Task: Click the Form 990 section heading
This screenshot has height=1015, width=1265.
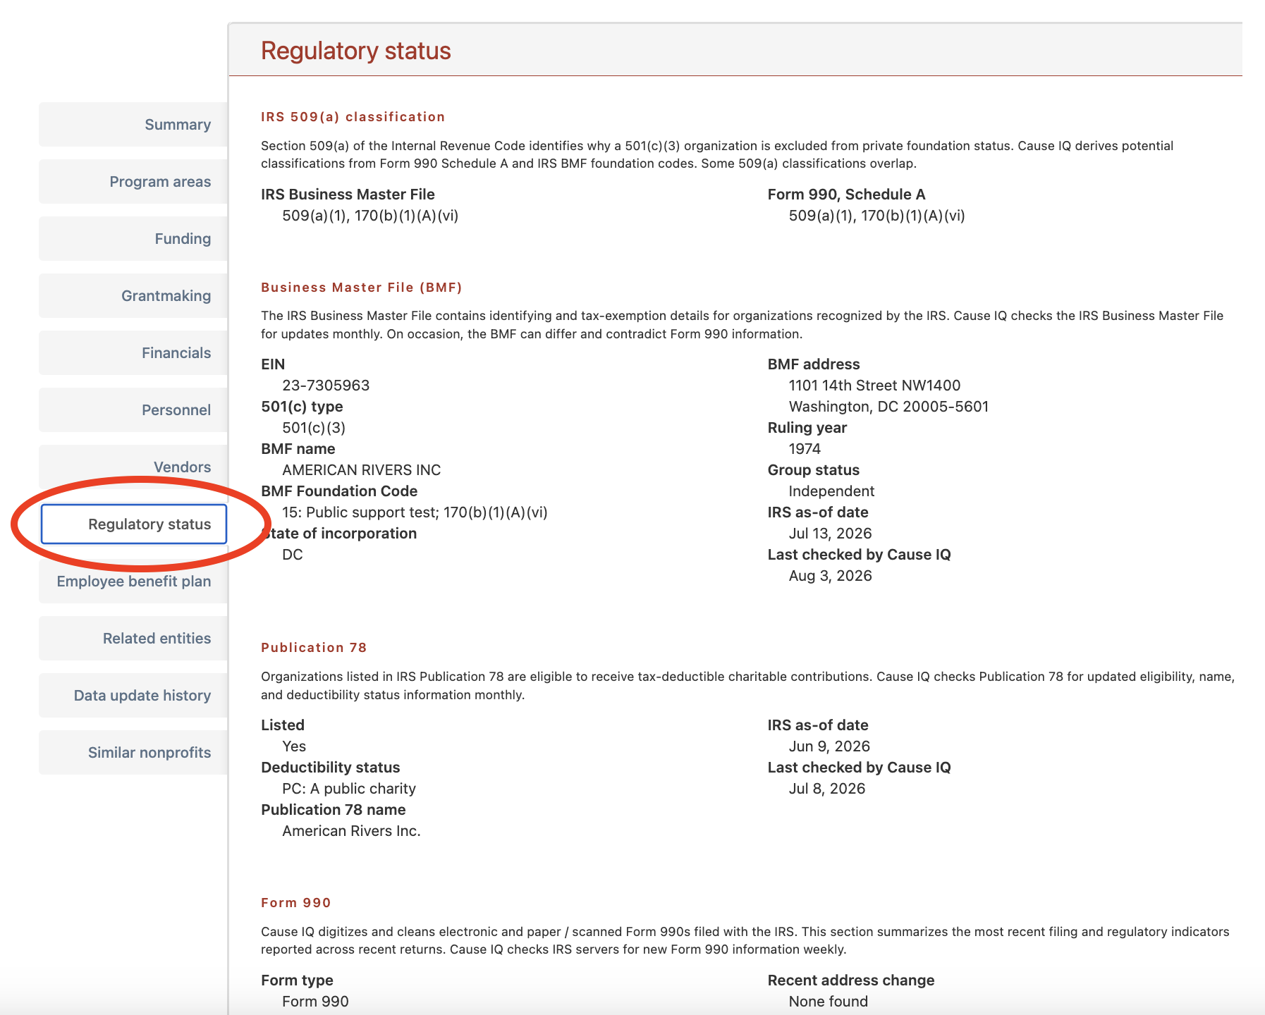Action: coord(296,903)
